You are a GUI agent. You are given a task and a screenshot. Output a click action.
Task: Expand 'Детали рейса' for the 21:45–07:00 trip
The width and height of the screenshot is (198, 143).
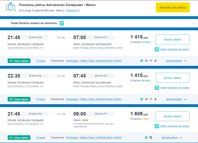click(176, 61)
